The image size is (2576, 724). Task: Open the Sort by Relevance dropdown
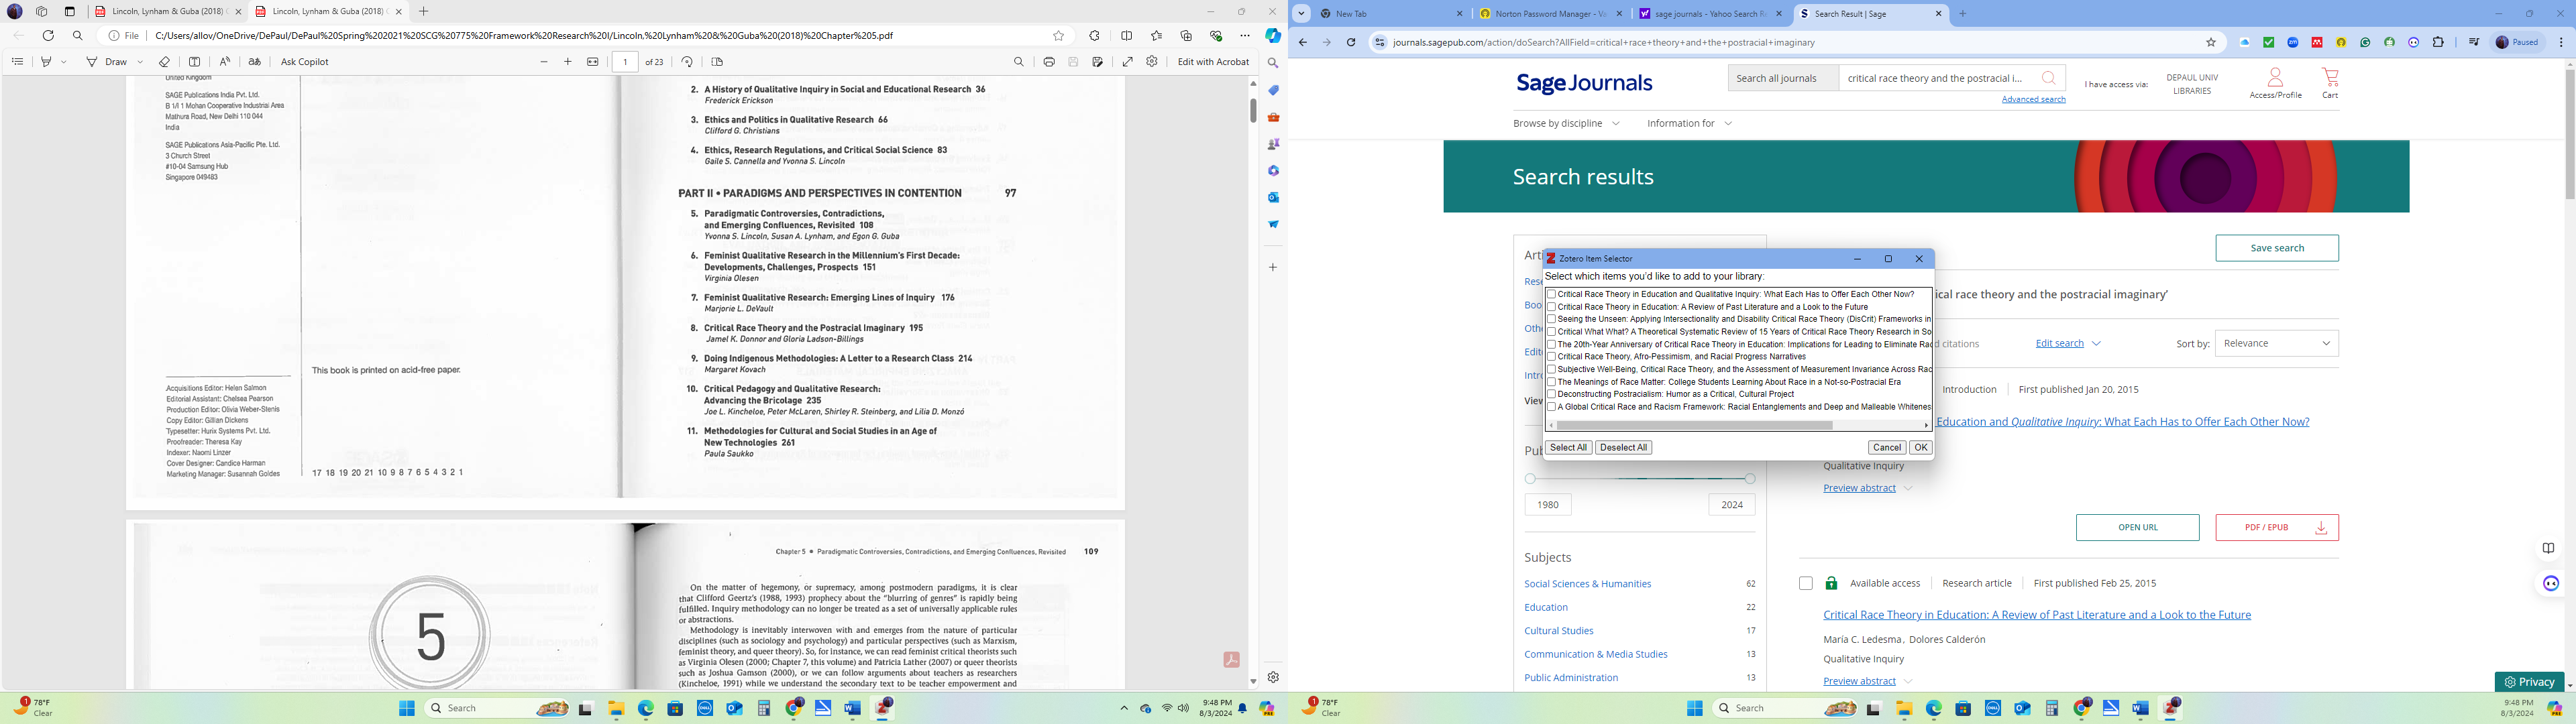pyautogui.click(x=2276, y=344)
